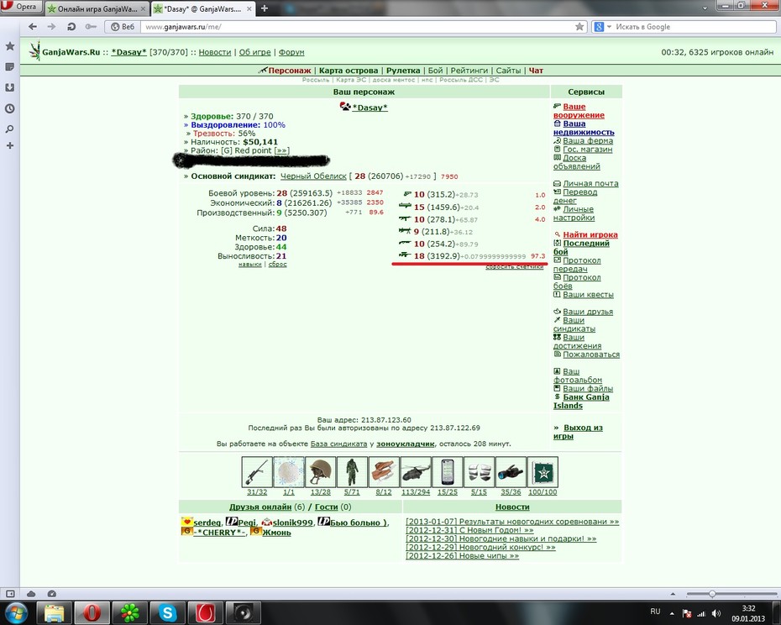Open Ваши друзья link
Viewport: 781px width, 625px height.
tap(588, 312)
